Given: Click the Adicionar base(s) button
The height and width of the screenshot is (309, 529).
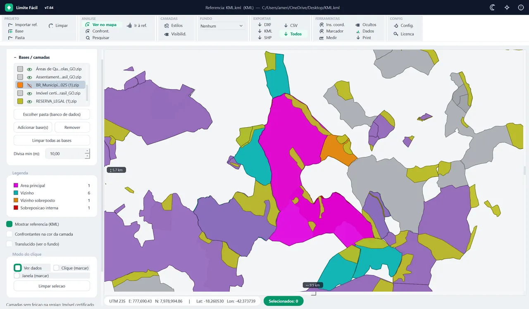Looking at the screenshot, I should click(33, 127).
